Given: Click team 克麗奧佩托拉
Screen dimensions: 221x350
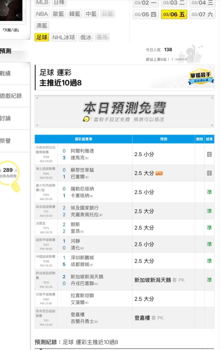Looking at the screenshot, I should tap(85, 215).
